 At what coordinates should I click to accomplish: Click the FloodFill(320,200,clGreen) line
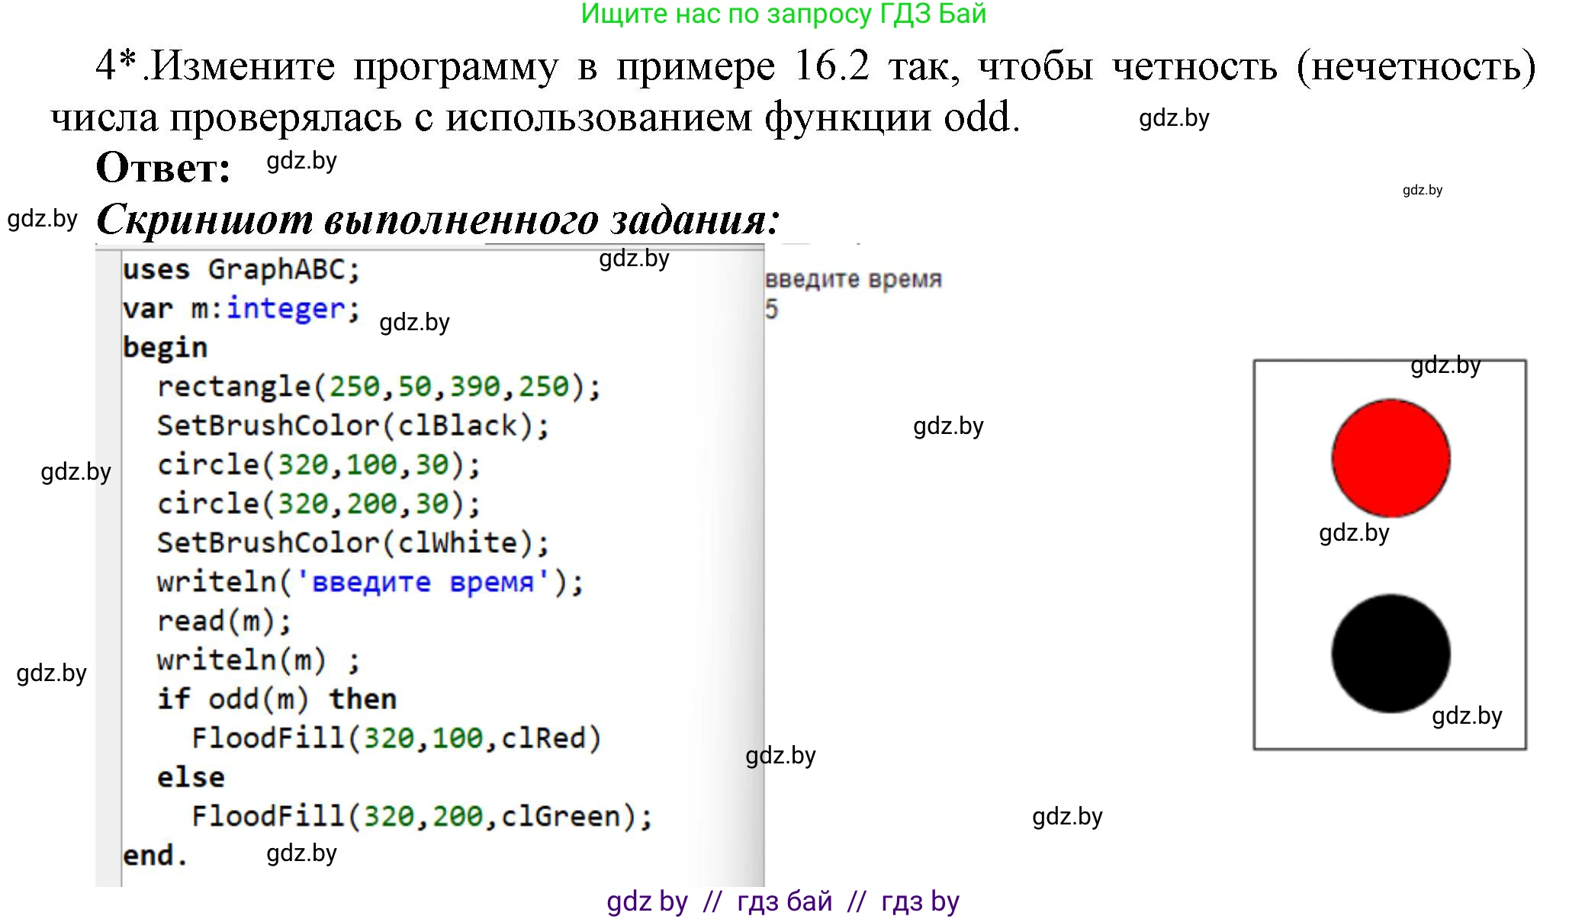click(422, 816)
